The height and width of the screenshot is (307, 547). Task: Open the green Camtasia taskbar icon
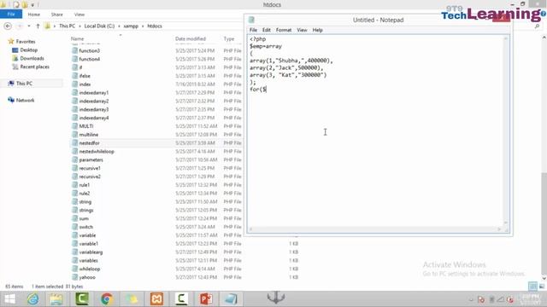click(82, 299)
